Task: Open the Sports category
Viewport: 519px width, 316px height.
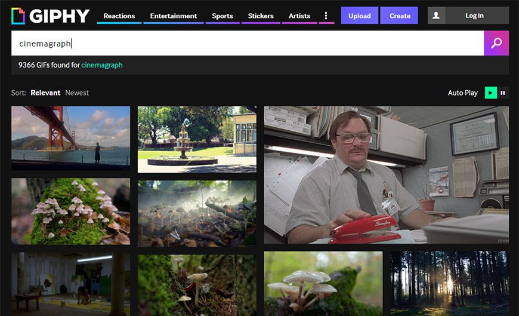Action: tap(223, 16)
